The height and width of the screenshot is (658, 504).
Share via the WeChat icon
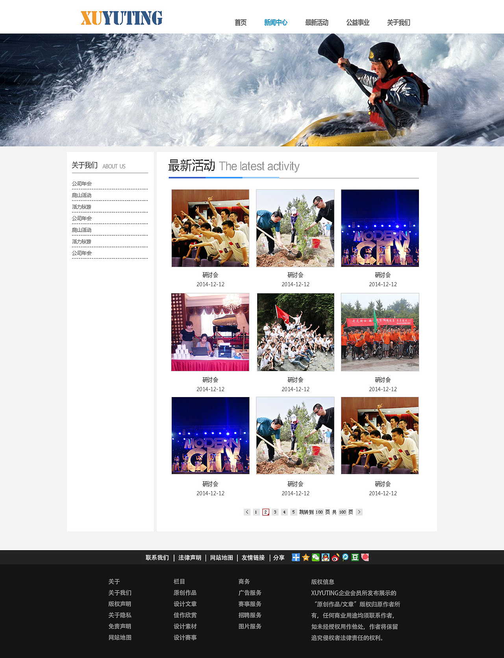pos(315,557)
